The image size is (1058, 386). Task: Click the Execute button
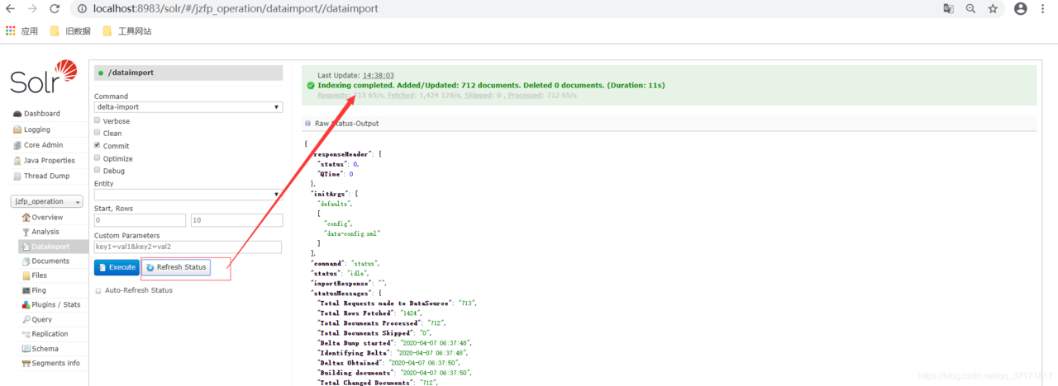click(117, 267)
